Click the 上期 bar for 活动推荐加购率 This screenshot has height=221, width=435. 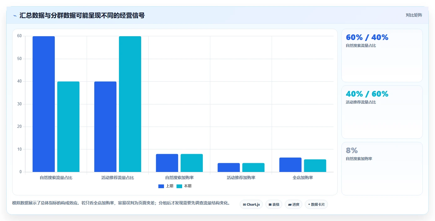click(228, 168)
